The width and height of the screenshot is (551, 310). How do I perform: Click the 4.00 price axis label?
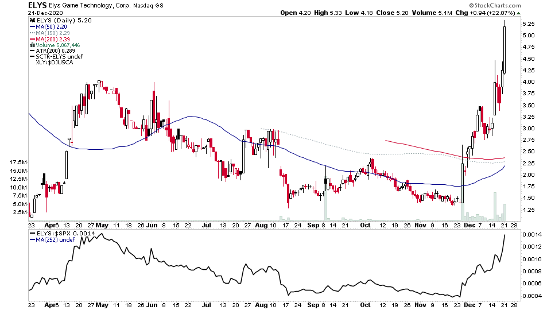point(529,82)
